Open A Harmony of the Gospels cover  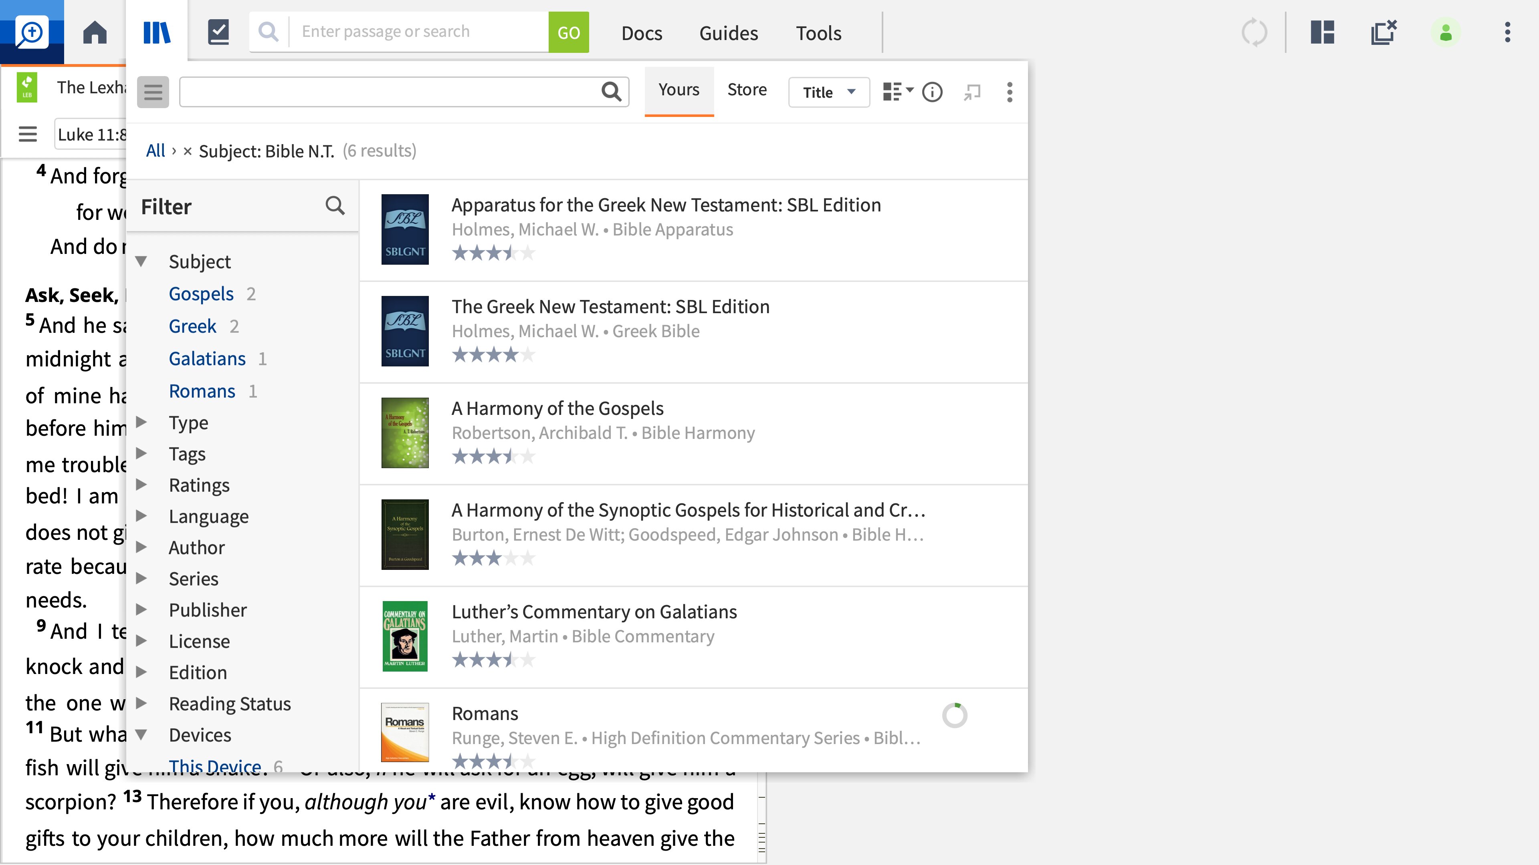[x=405, y=433]
